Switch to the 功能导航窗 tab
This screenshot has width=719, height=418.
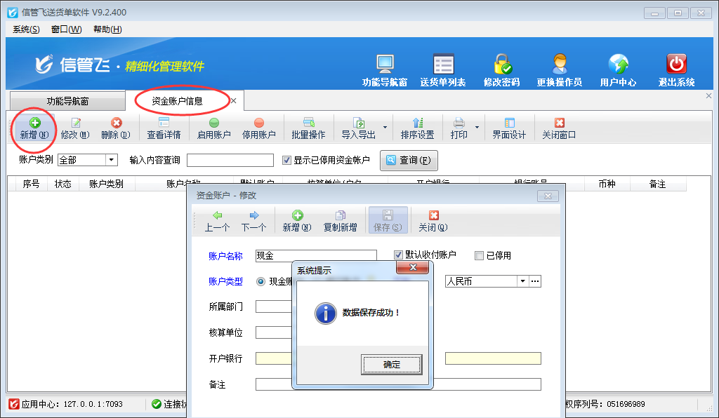click(67, 101)
